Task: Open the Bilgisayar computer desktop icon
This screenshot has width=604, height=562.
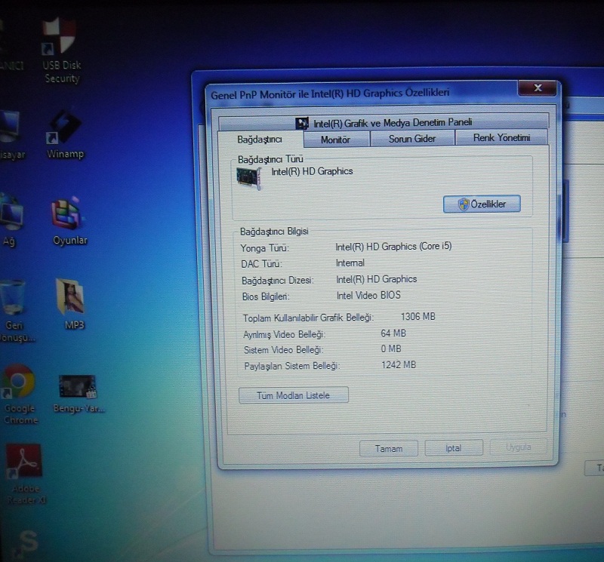Action: [11, 135]
